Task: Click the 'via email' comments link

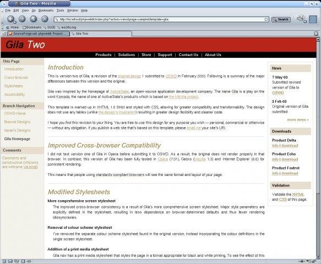Action: tap(30, 167)
